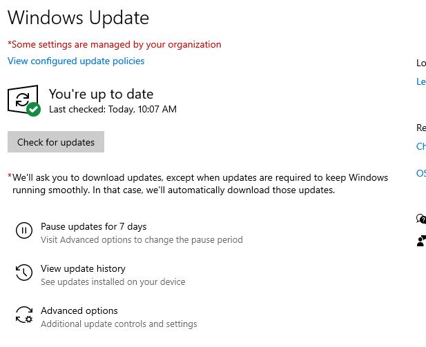Click the 'You're up to date' status text
426x347 pixels.
(x=101, y=94)
